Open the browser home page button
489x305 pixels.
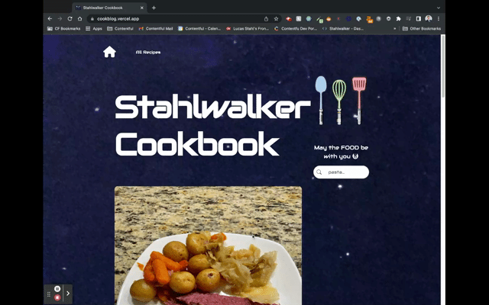pos(79,18)
